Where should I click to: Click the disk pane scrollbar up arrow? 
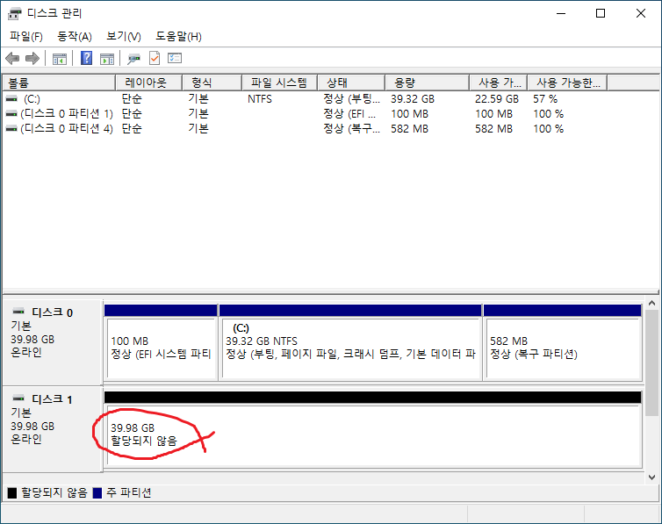pos(651,304)
